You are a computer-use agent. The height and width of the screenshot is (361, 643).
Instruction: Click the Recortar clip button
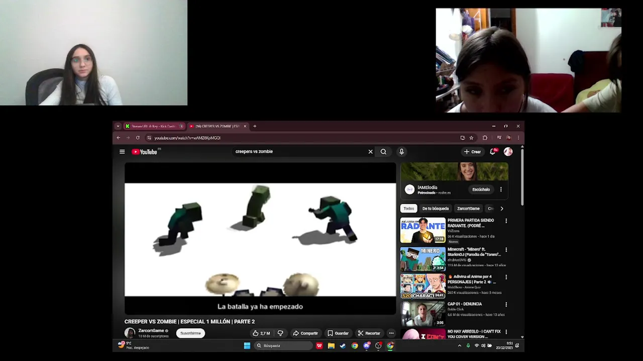[x=369, y=333]
